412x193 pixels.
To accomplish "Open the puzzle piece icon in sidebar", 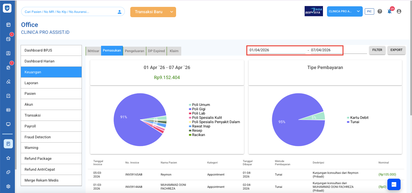I will coord(8,172).
